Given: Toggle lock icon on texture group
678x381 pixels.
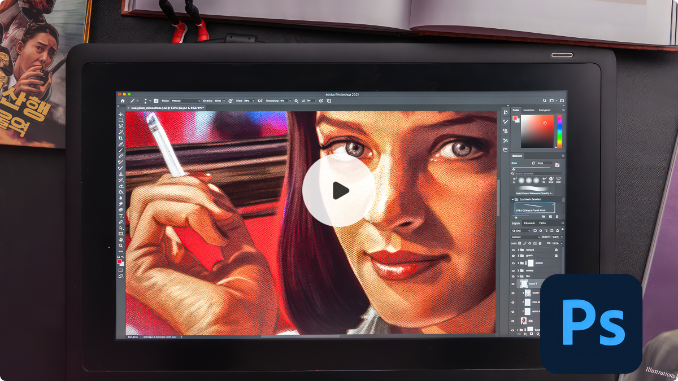Looking at the screenshot, I should [x=556, y=249].
